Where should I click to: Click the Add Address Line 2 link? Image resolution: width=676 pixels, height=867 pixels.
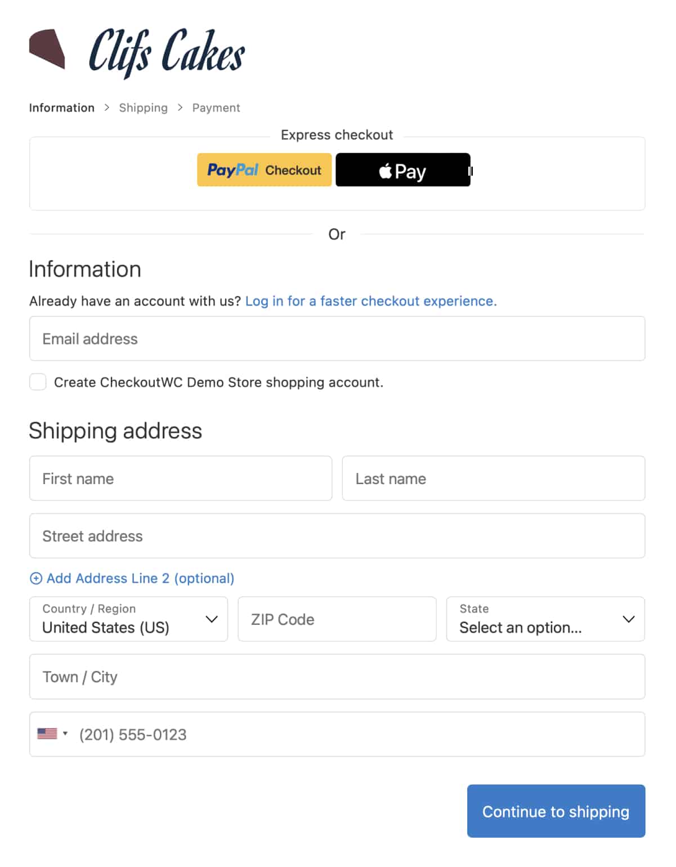[140, 579]
